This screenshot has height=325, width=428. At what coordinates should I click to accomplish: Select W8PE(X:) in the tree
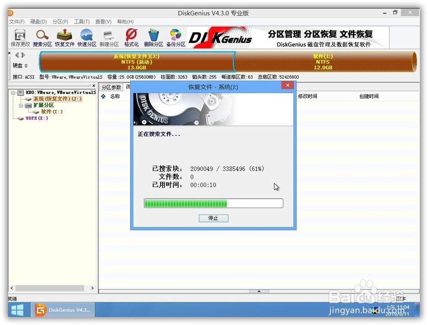click(36, 118)
